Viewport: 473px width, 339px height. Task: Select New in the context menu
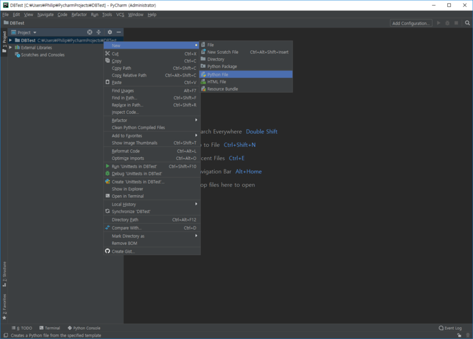pos(152,45)
